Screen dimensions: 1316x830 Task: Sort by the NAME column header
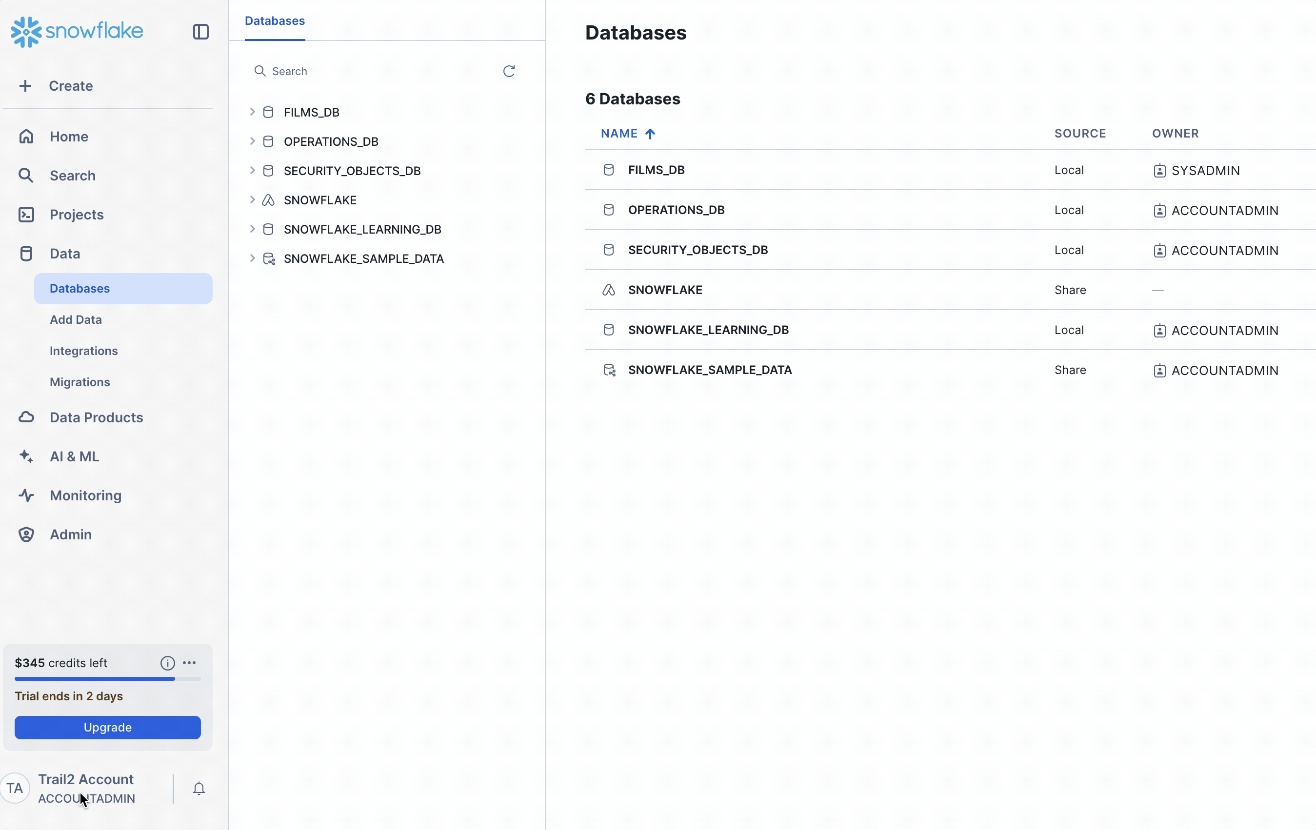(x=618, y=134)
